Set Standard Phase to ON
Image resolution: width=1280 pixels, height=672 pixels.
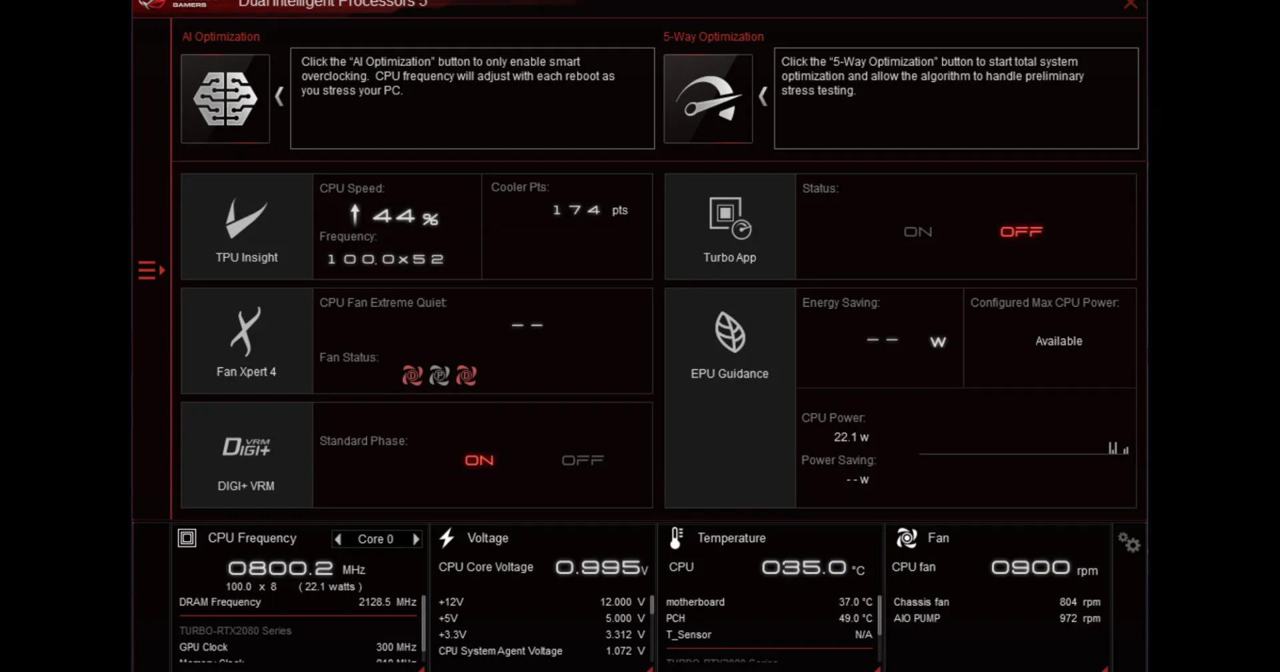coord(479,461)
